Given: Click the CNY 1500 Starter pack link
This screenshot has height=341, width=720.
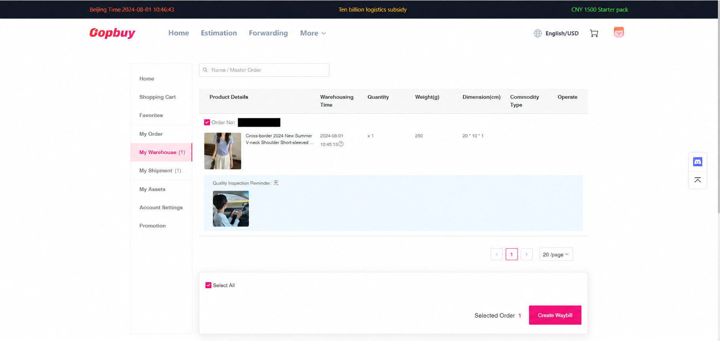Looking at the screenshot, I should click(600, 9).
